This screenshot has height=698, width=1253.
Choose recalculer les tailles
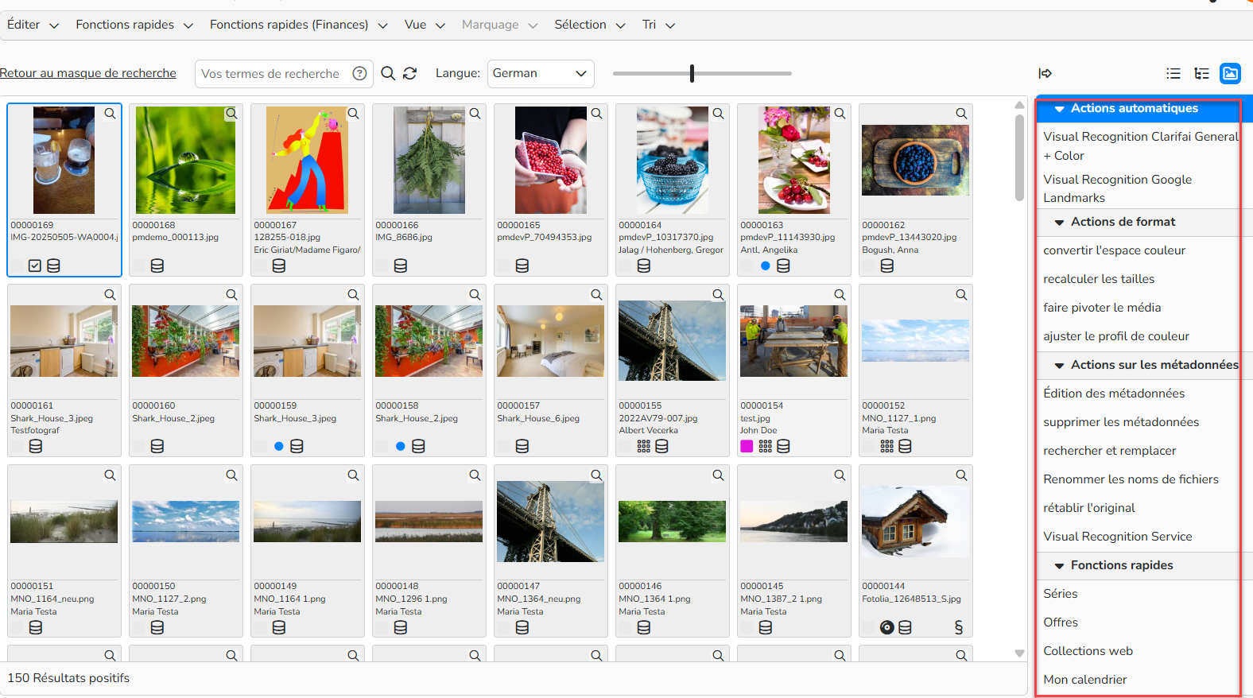1099,279
